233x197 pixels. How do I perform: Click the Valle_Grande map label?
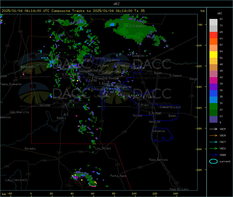(77, 96)
